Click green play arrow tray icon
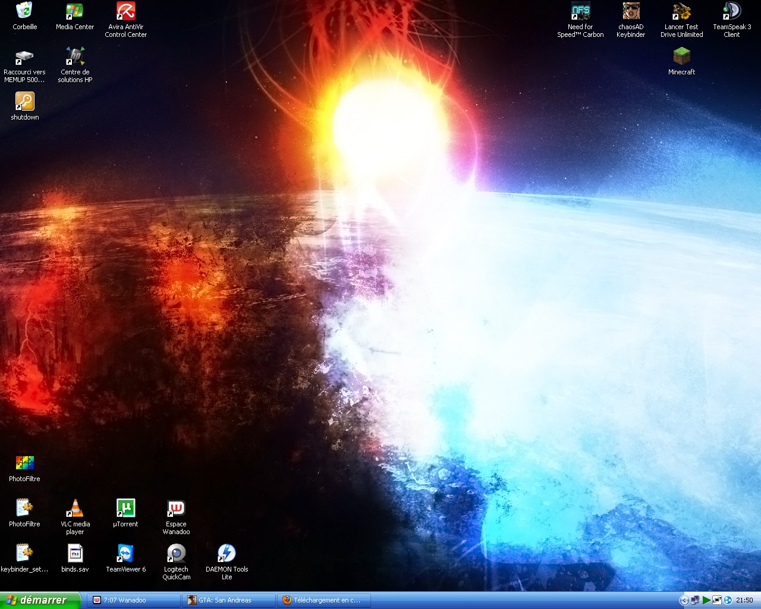The width and height of the screenshot is (761, 609). pyautogui.click(x=706, y=600)
